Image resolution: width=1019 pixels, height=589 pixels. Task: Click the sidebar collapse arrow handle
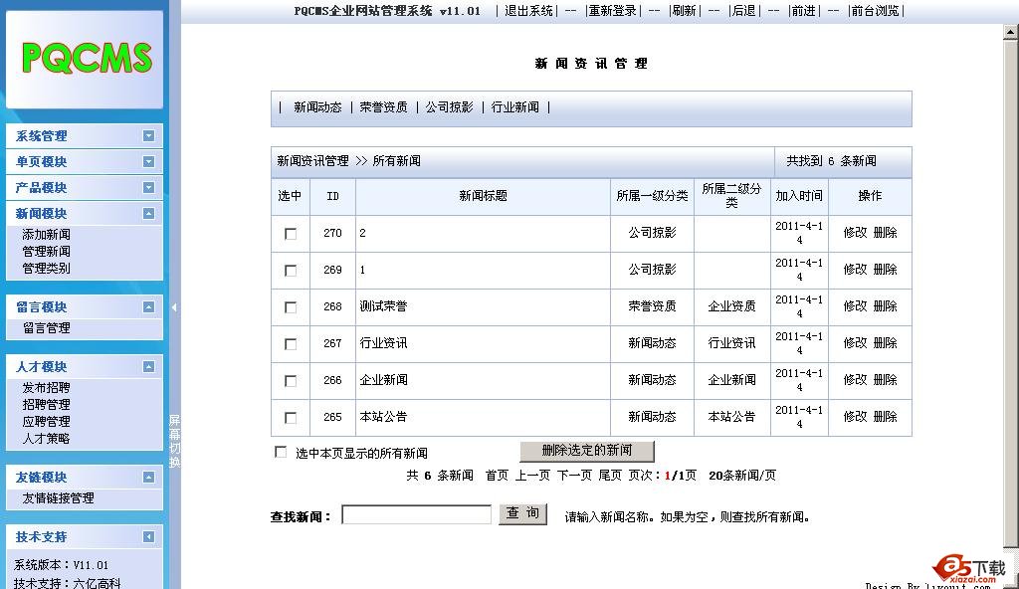click(174, 307)
